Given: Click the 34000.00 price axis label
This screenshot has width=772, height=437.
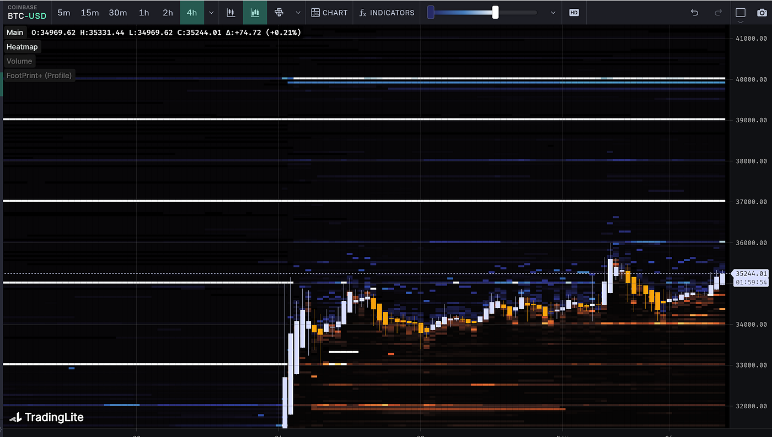Looking at the screenshot, I should (751, 324).
